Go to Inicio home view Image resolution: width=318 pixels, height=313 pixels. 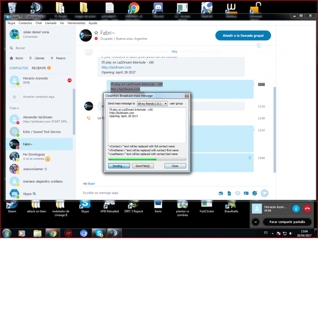16,58
